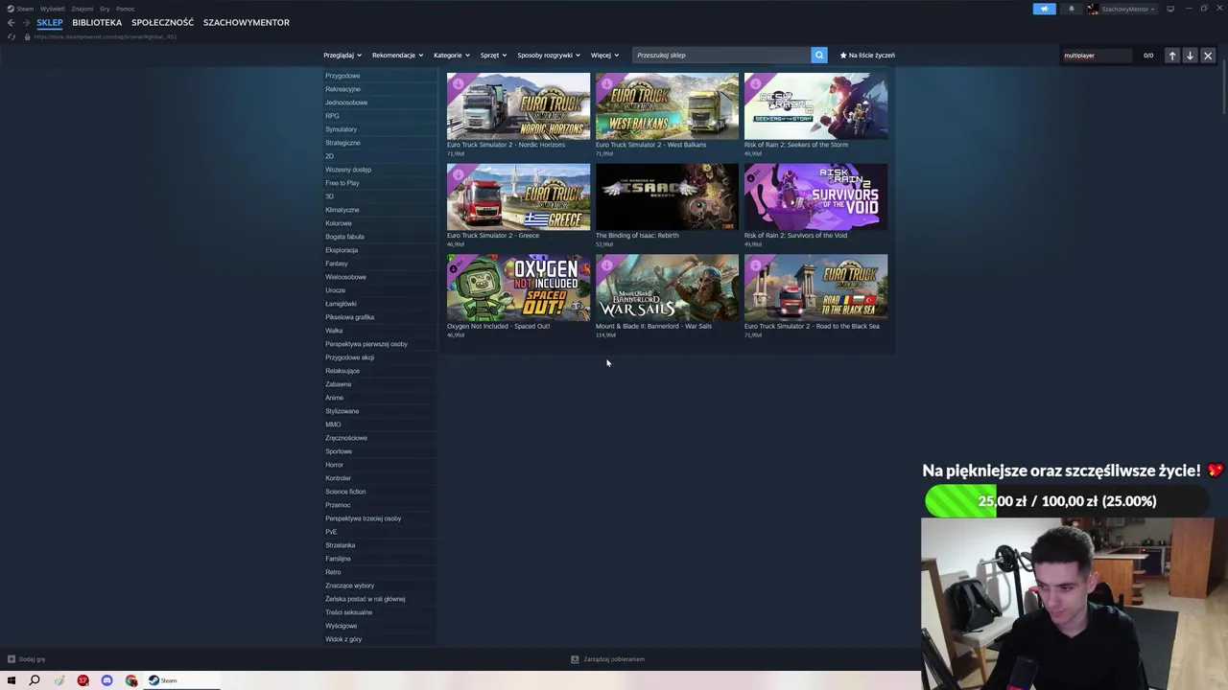Switch to the BIBLIOTEKA tab
The width and height of the screenshot is (1228, 690).
click(x=97, y=23)
